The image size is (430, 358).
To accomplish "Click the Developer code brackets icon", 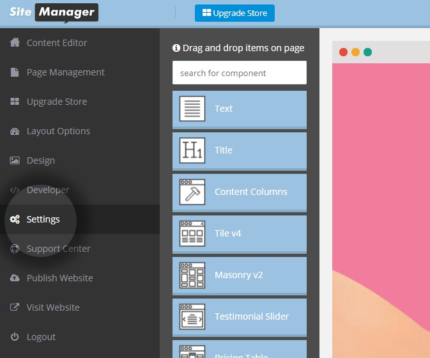I will coord(15,190).
